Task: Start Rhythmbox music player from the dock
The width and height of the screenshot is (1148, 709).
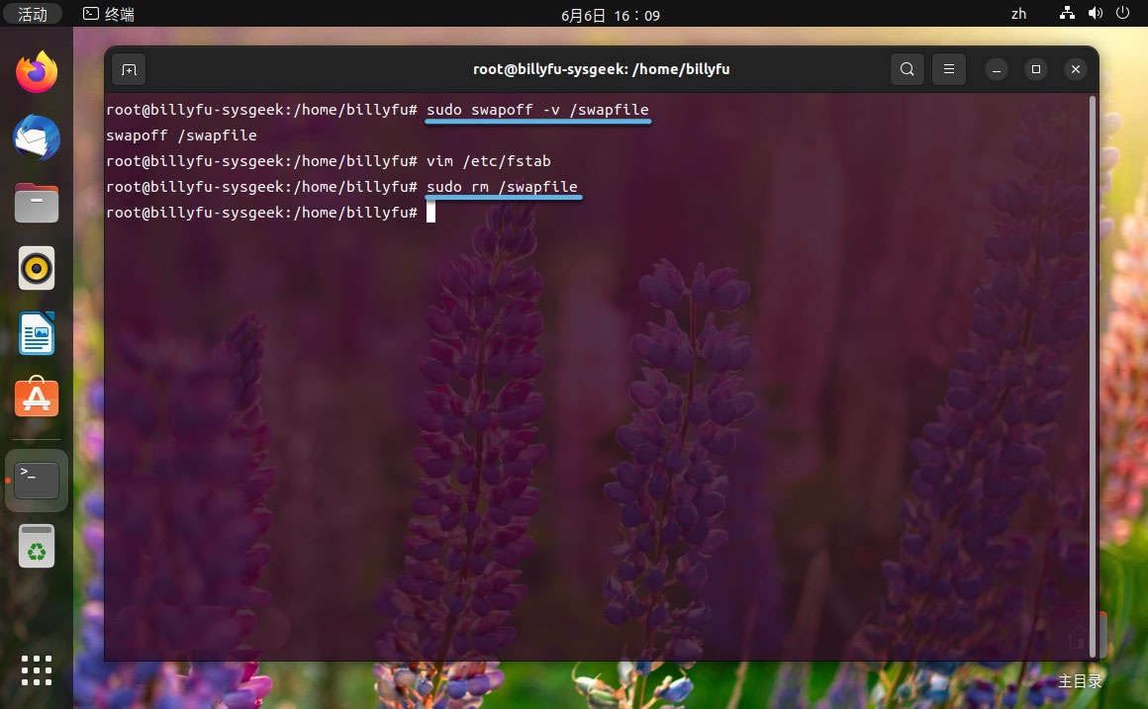Action: (x=37, y=267)
